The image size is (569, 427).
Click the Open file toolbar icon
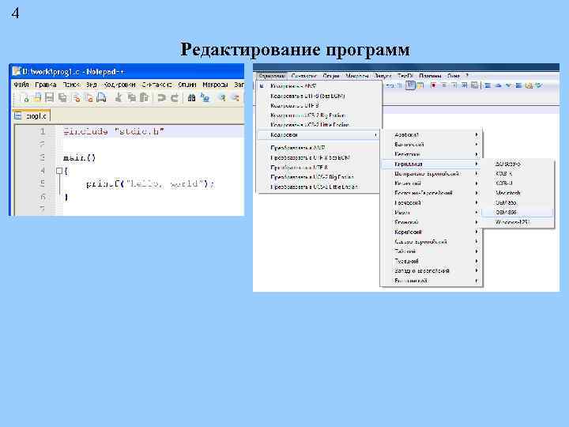click(37, 97)
